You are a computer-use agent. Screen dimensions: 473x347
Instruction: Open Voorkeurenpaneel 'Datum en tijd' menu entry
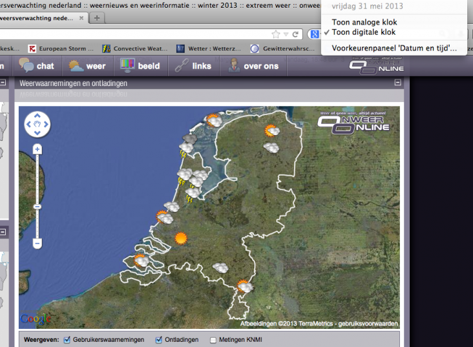tap(394, 48)
